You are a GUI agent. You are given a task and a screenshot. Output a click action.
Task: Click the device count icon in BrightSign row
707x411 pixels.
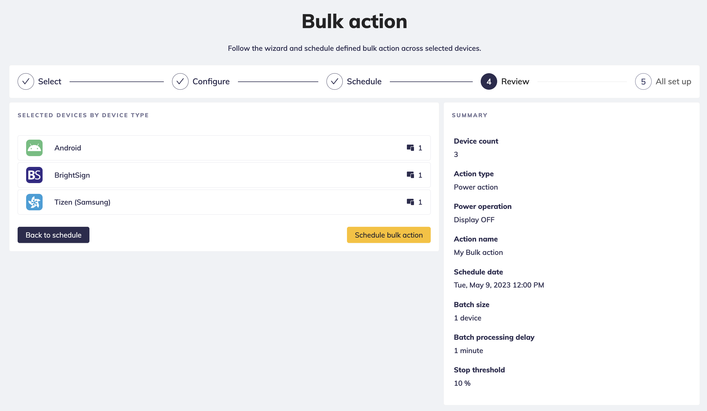410,175
